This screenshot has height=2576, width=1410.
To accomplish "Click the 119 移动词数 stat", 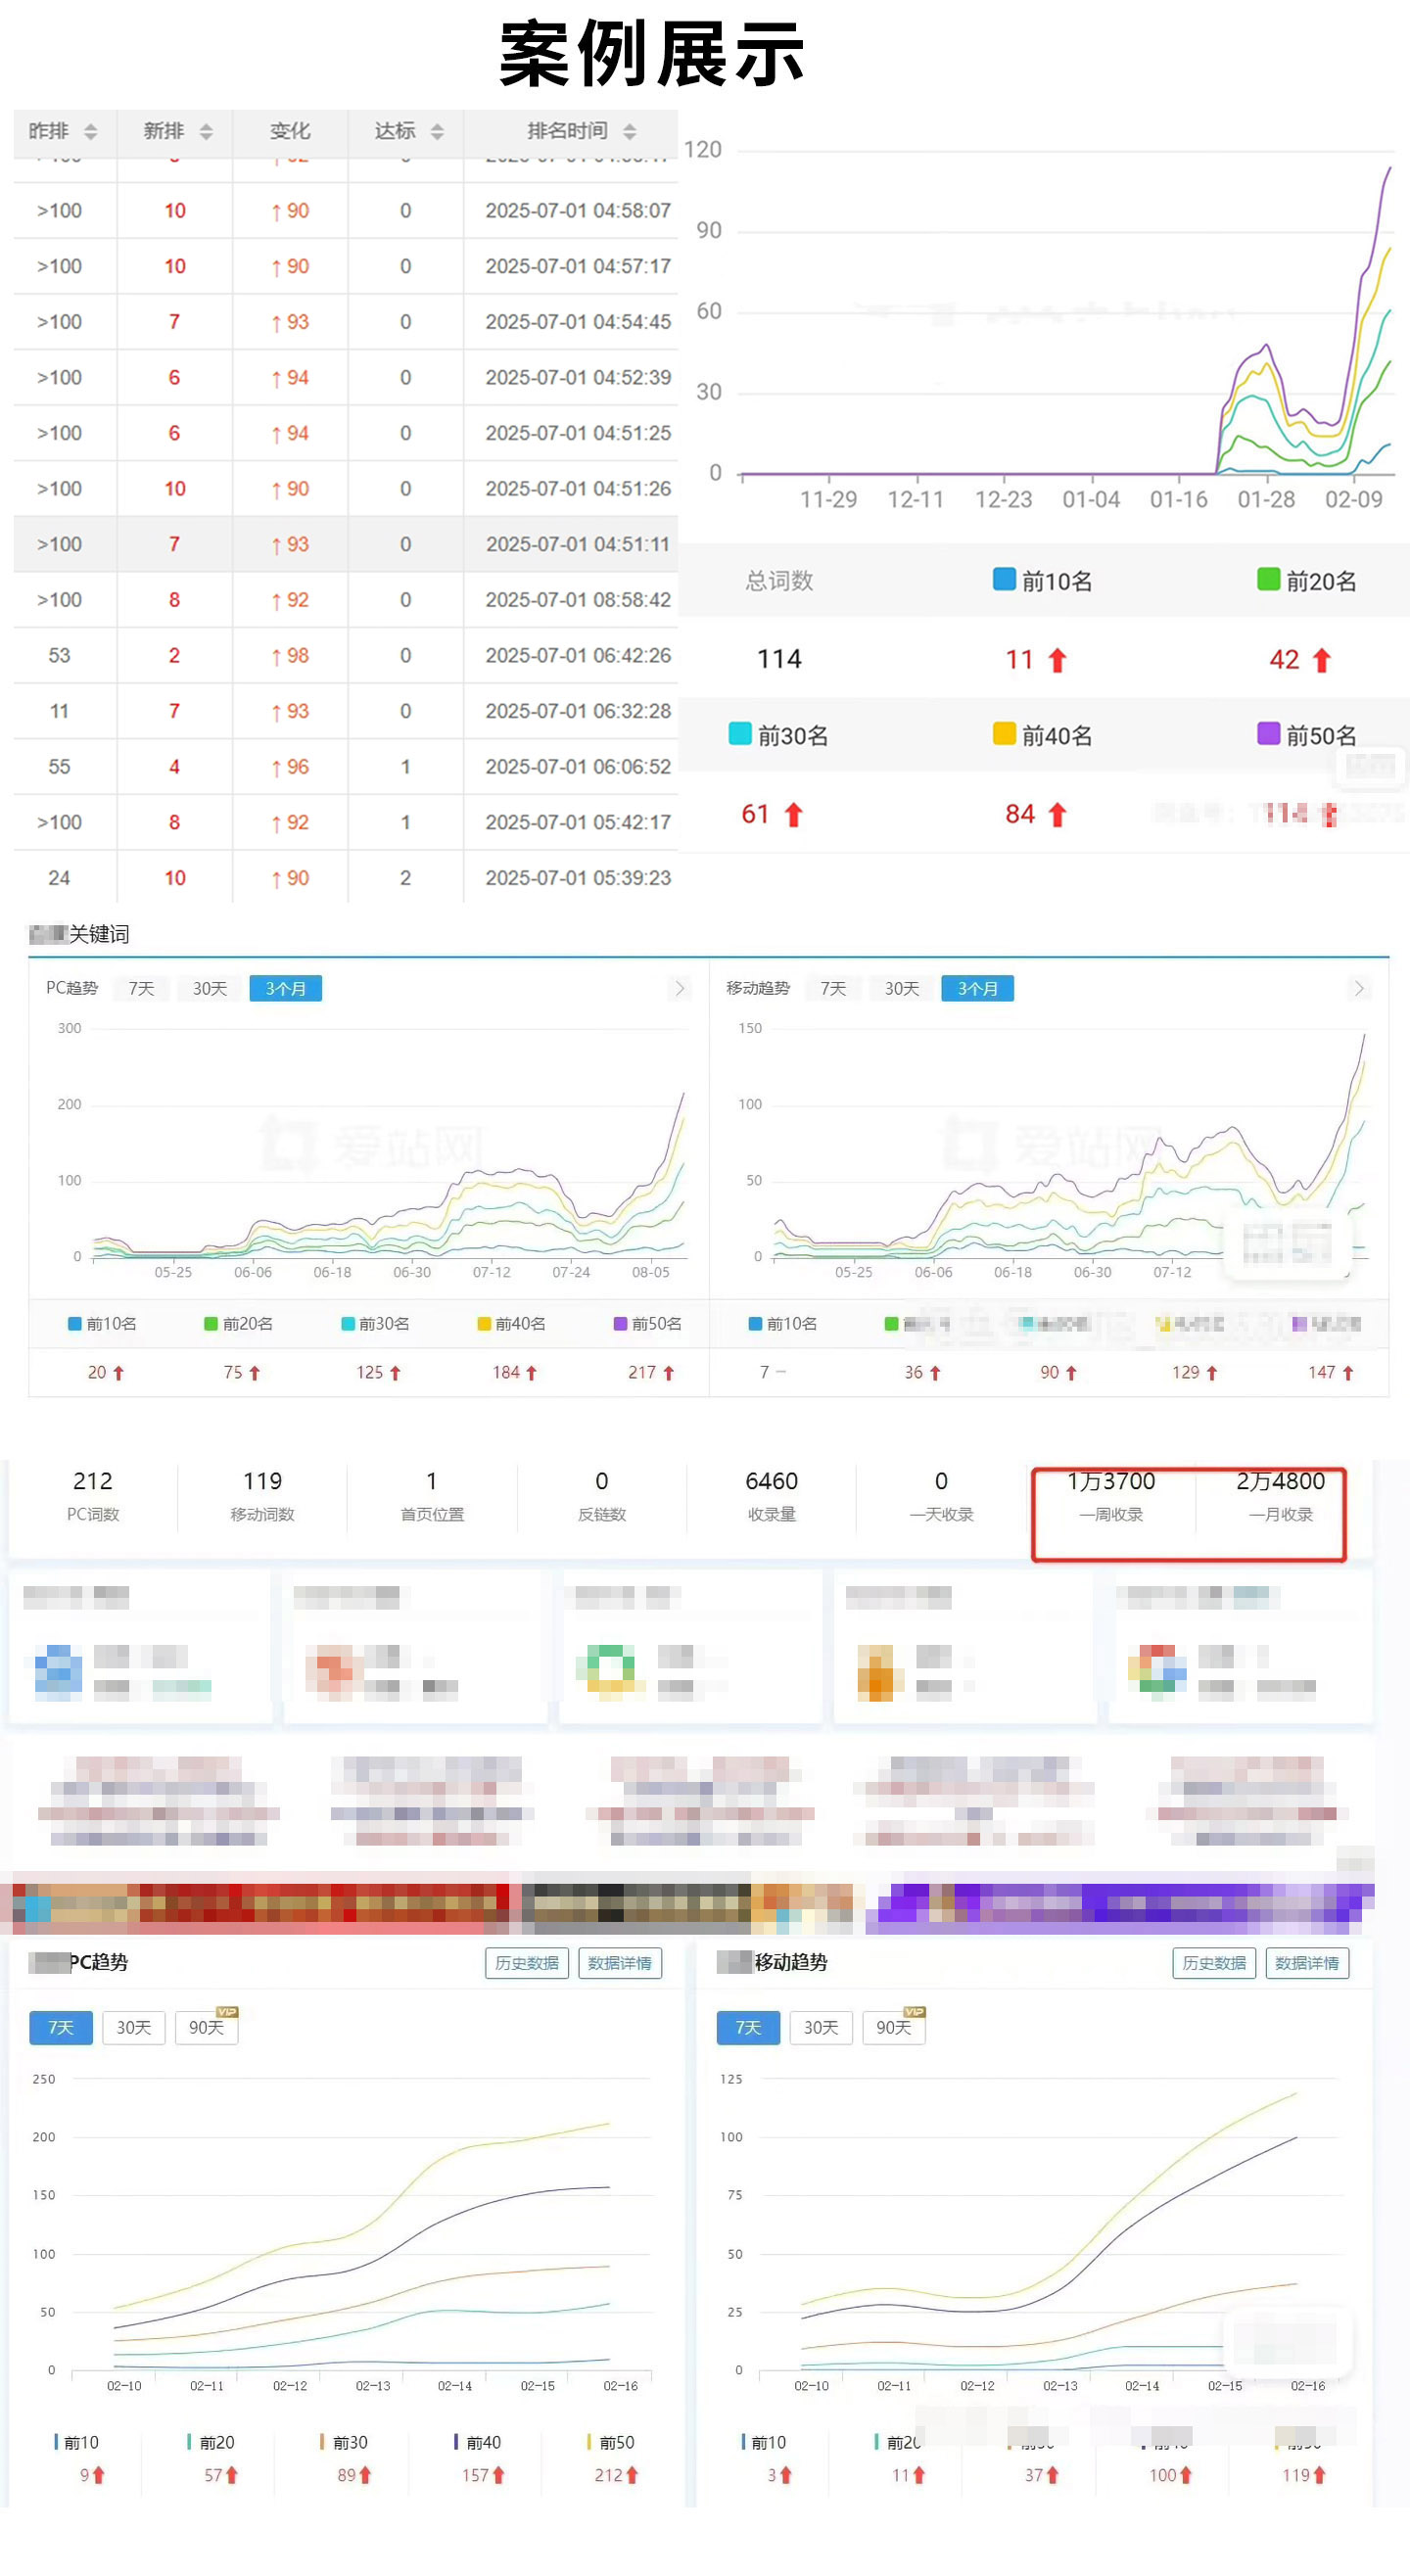I will pyautogui.click(x=263, y=1495).
